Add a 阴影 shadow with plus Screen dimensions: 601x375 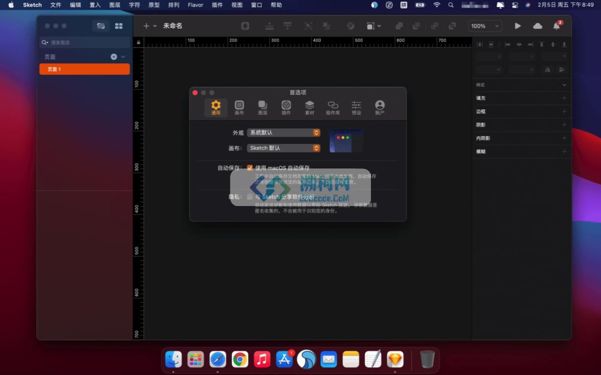(x=564, y=125)
